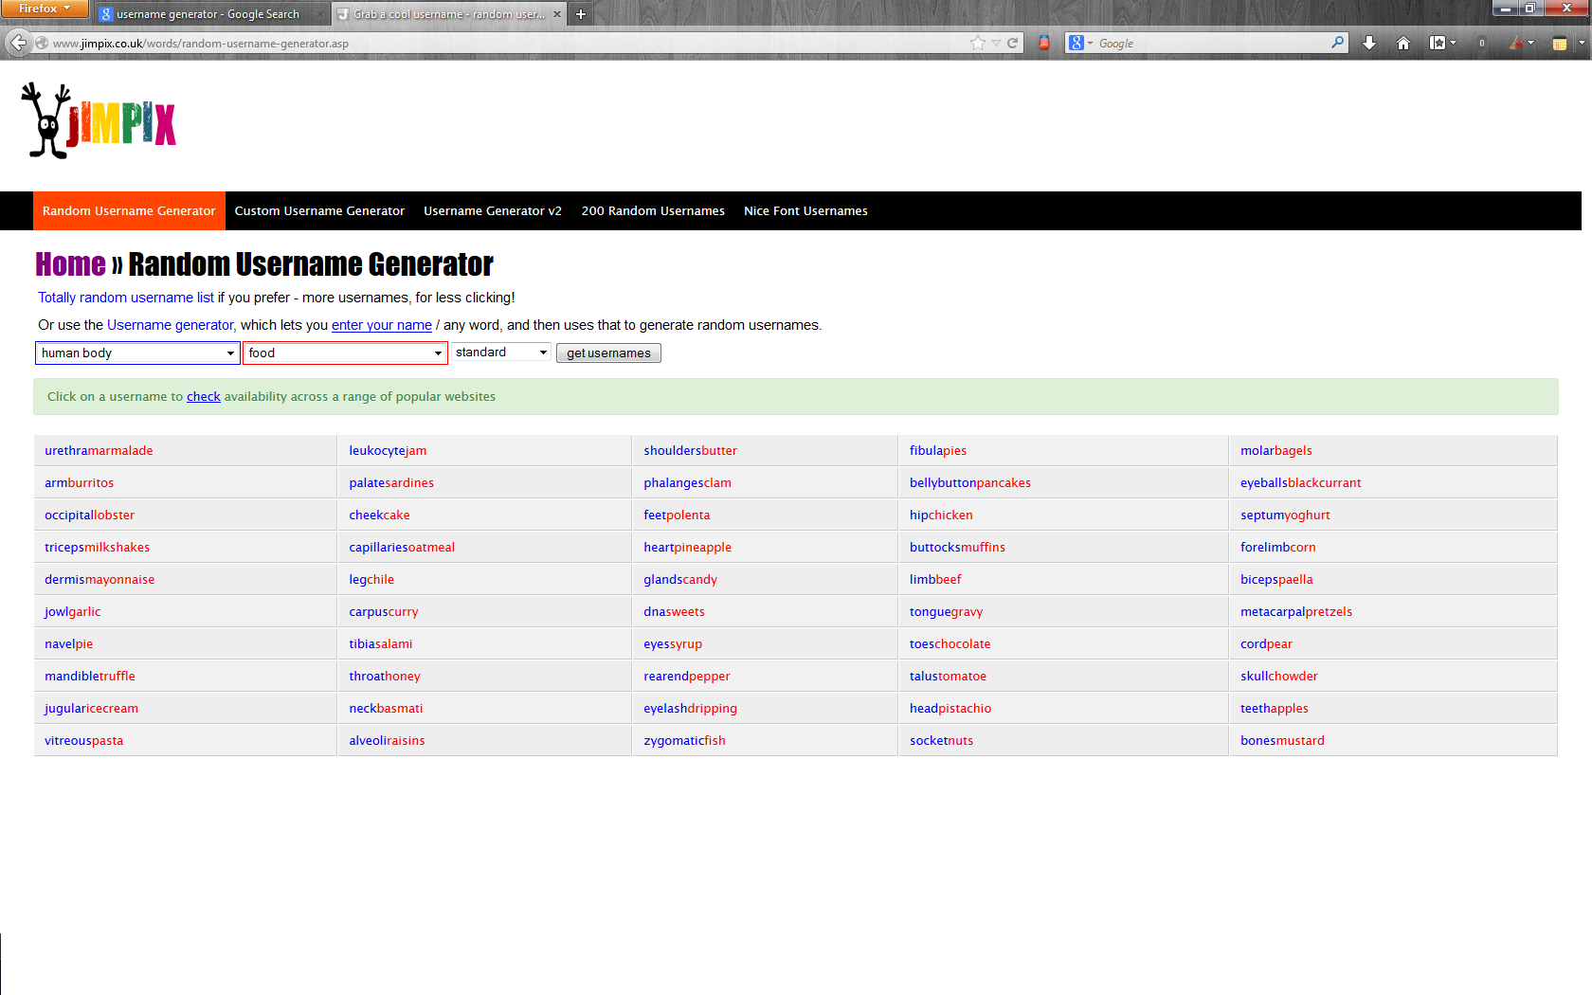The image size is (1592, 995).
Task: Go to the browser Home icon
Action: pos(1403,43)
